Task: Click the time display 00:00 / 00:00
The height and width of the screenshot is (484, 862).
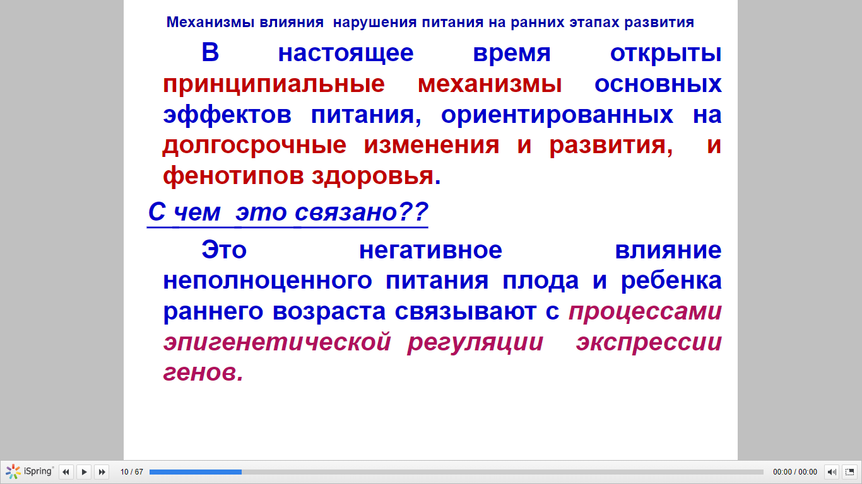Action: [x=795, y=472]
